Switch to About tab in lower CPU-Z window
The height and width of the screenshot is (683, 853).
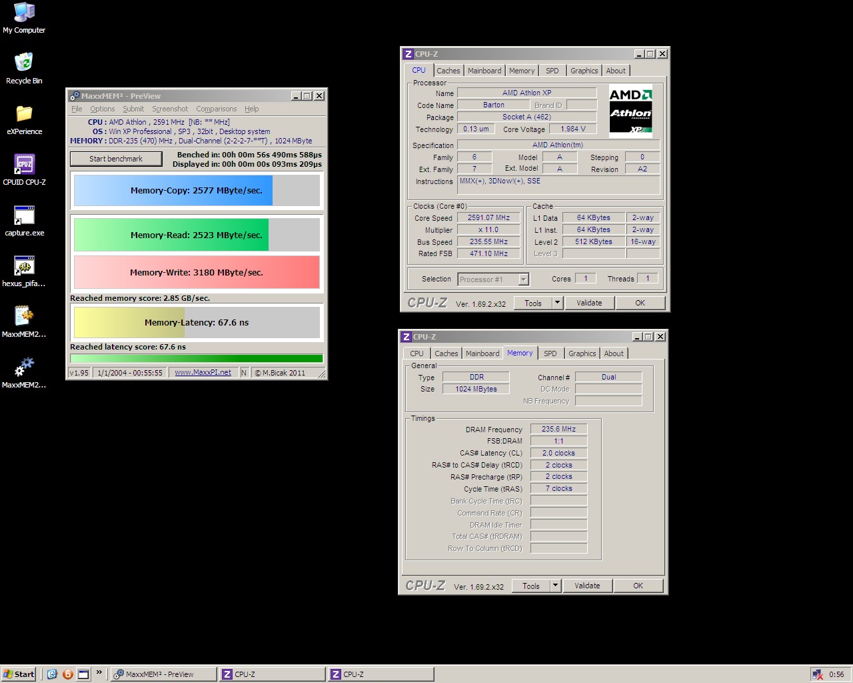click(x=614, y=354)
